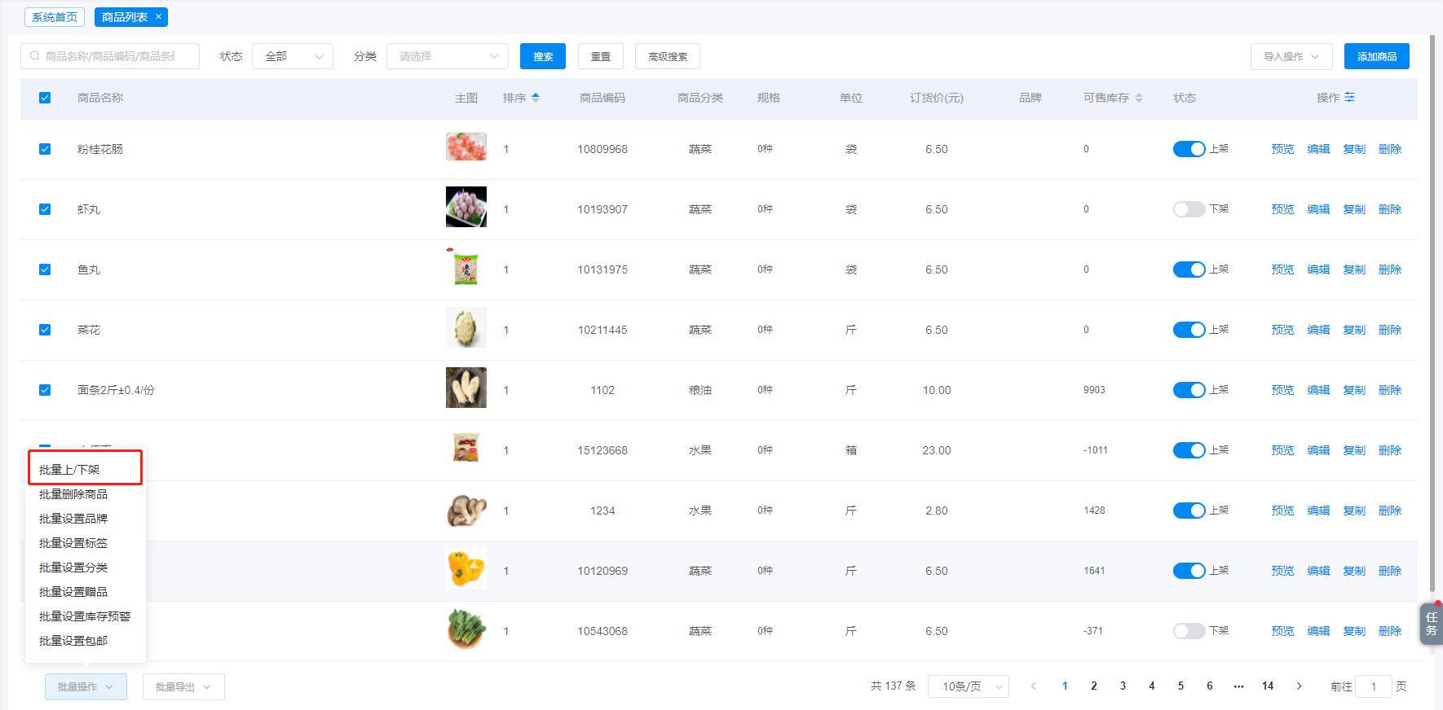The height and width of the screenshot is (710, 1443).
Task: Select 批量设置库存预警 menu item
Action: tap(85, 616)
